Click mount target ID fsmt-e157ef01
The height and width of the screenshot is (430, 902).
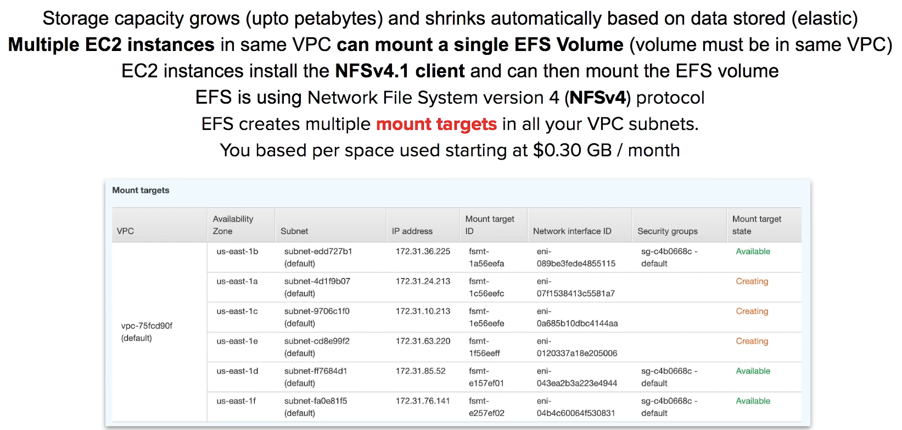(486, 377)
